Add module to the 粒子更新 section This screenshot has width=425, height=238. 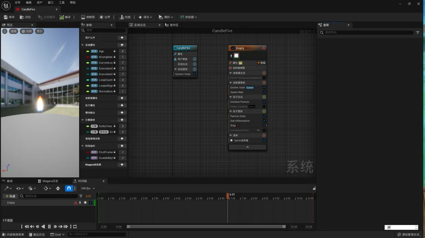point(264,111)
